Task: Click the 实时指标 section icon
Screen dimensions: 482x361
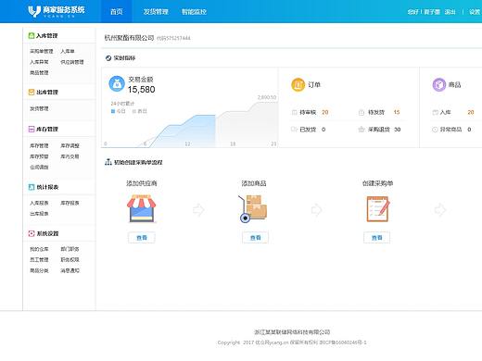Action: (108, 58)
